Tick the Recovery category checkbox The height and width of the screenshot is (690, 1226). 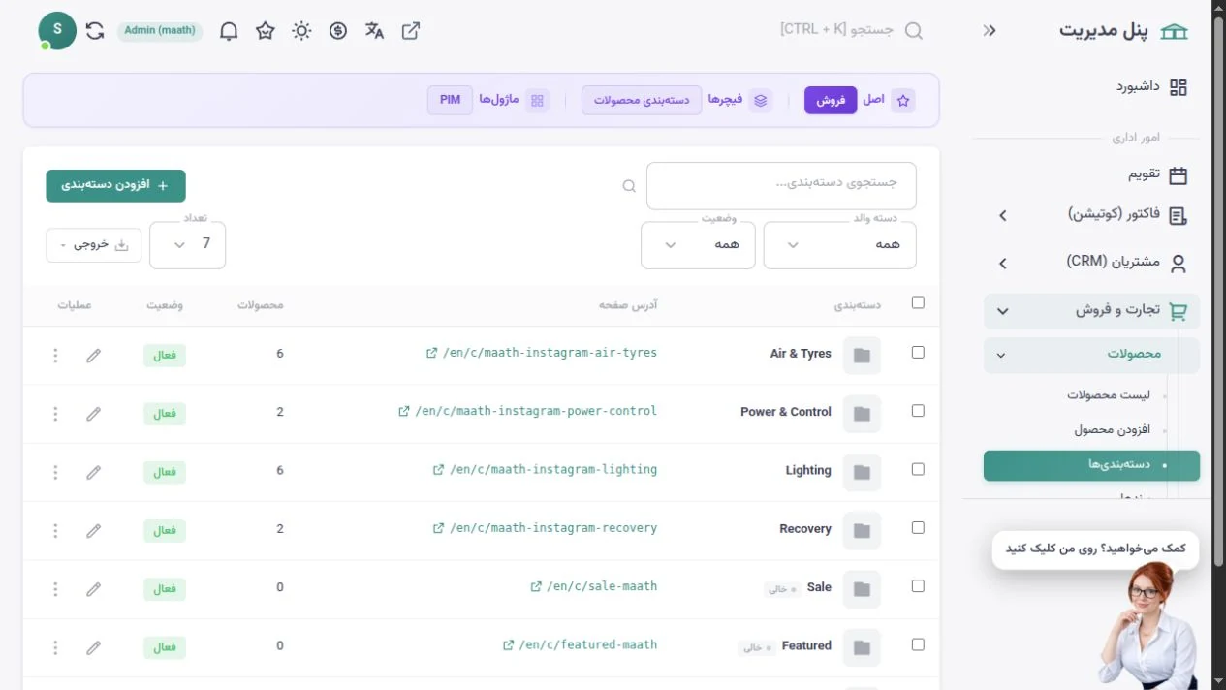[x=918, y=528]
